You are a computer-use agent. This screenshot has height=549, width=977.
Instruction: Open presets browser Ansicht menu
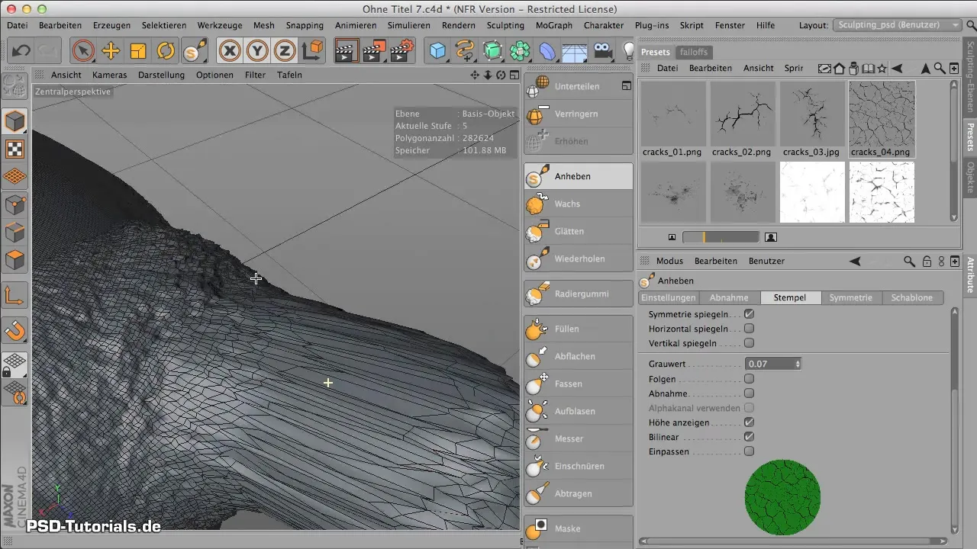[759, 68]
